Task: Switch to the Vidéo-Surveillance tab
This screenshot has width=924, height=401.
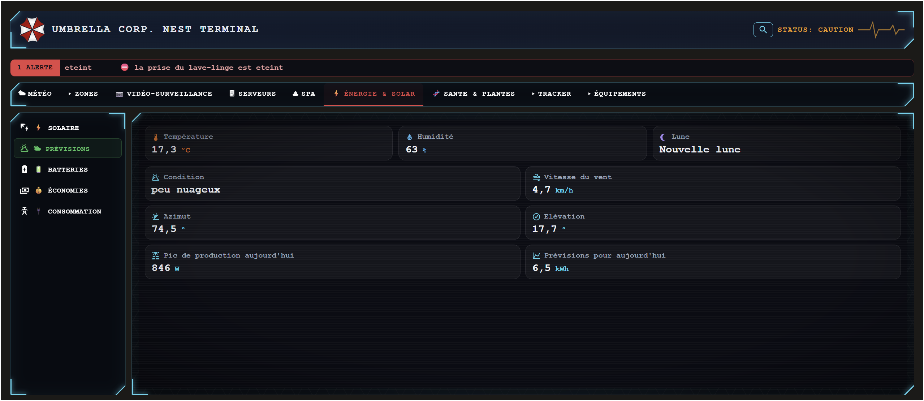Action: tap(164, 94)
